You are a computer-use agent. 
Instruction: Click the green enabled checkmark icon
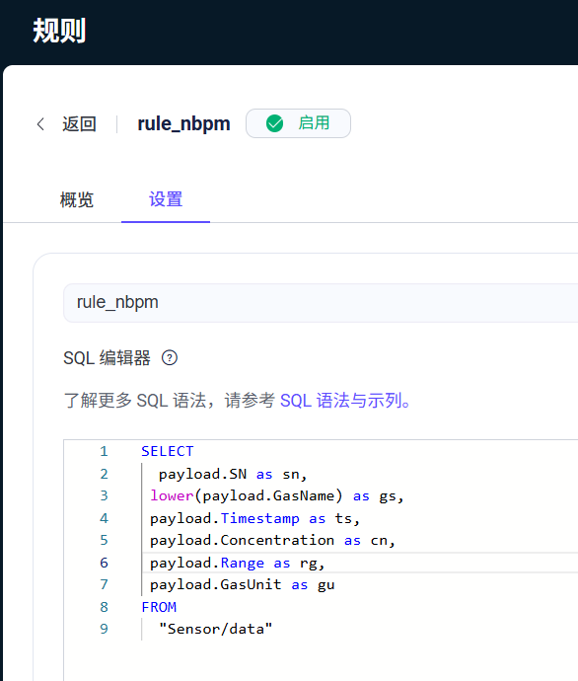pos(274,123)
